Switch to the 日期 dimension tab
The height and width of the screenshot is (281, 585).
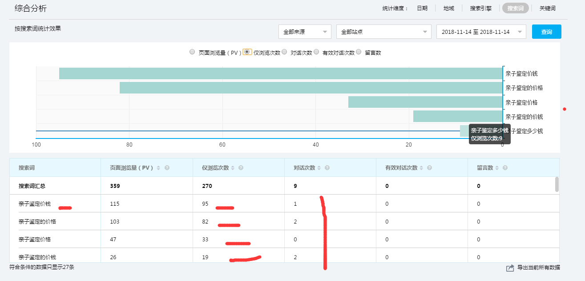422,8
